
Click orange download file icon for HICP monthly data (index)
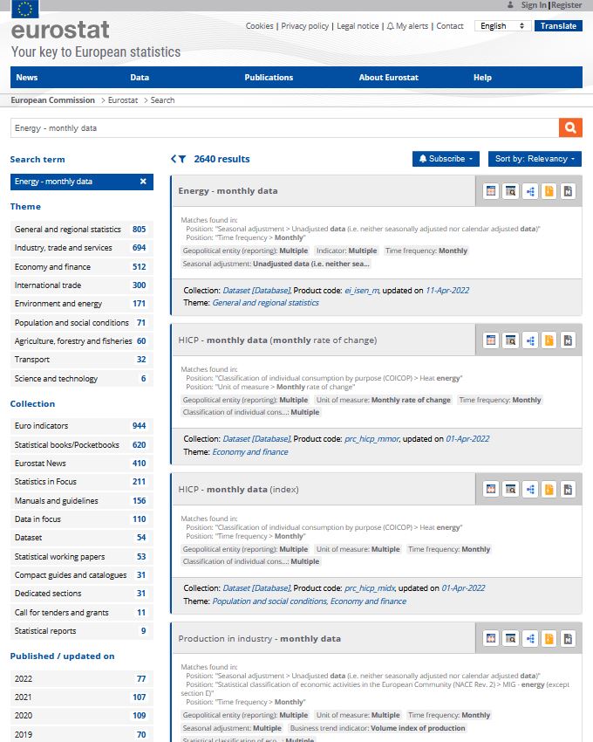click(x=549, y=490)
